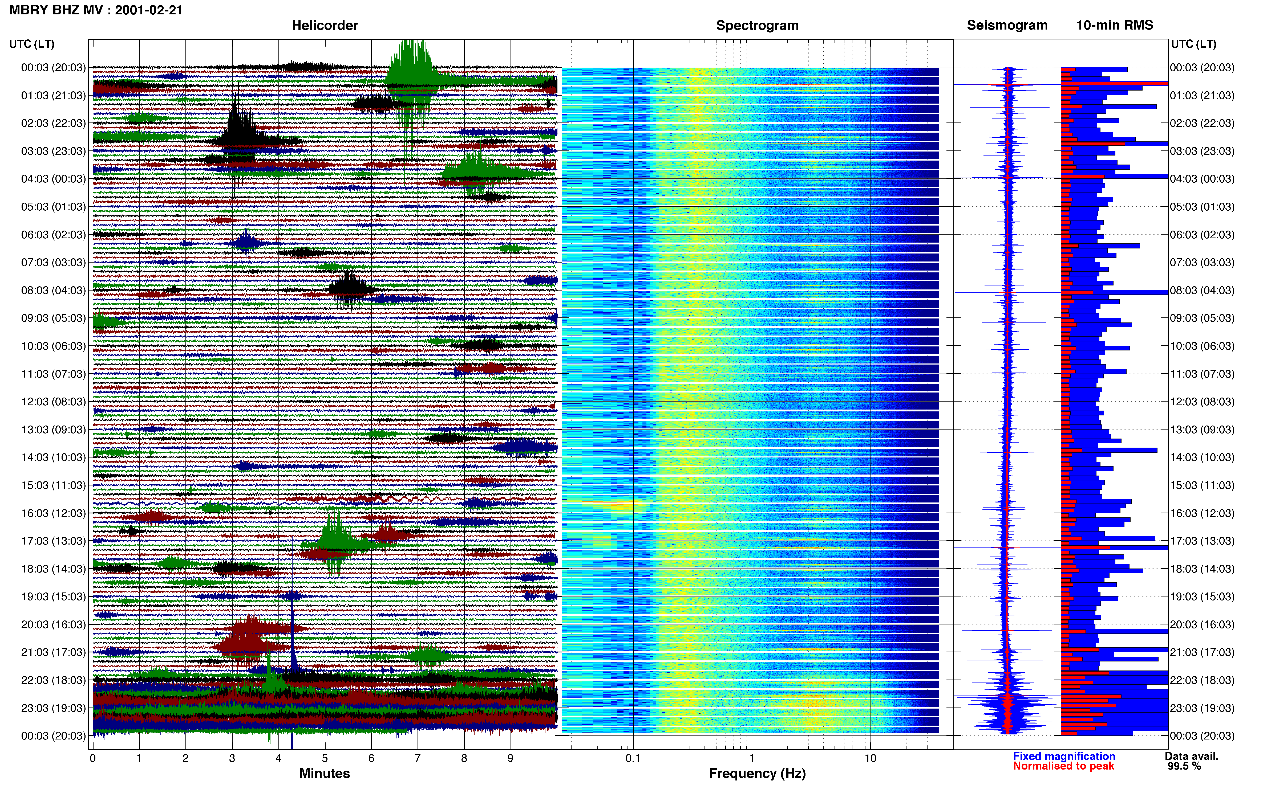
Task: Click right-side time label '08:03 (04:03)'
Action: click(x=1203, y=290)
